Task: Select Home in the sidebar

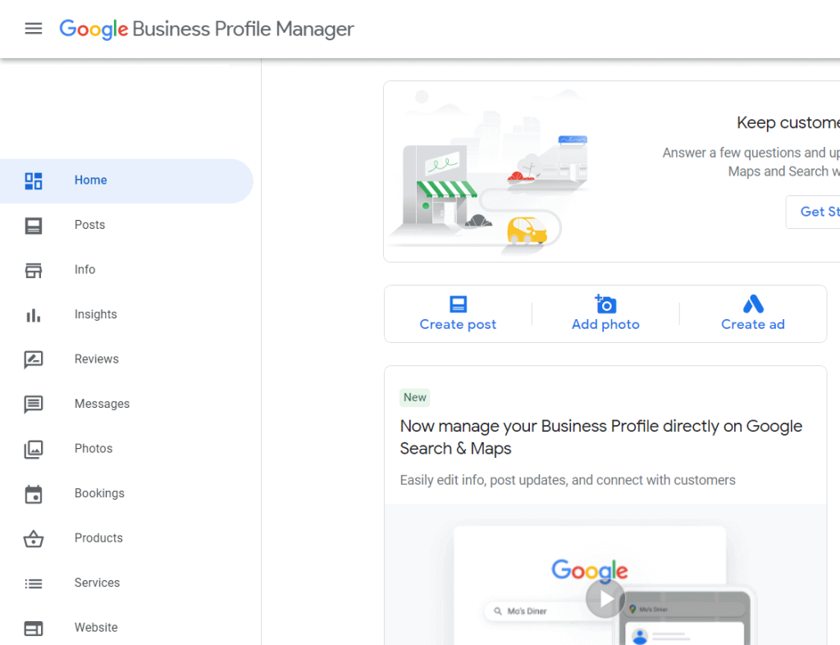Action: pos(126,181)
